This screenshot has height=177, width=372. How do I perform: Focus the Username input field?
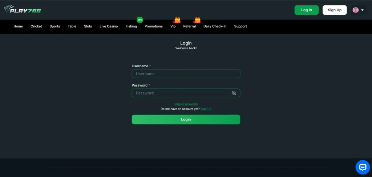point(186,74)
